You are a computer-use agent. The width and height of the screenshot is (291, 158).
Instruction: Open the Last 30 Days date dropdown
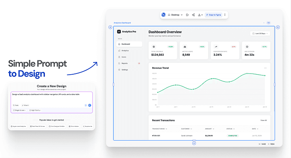260,34
